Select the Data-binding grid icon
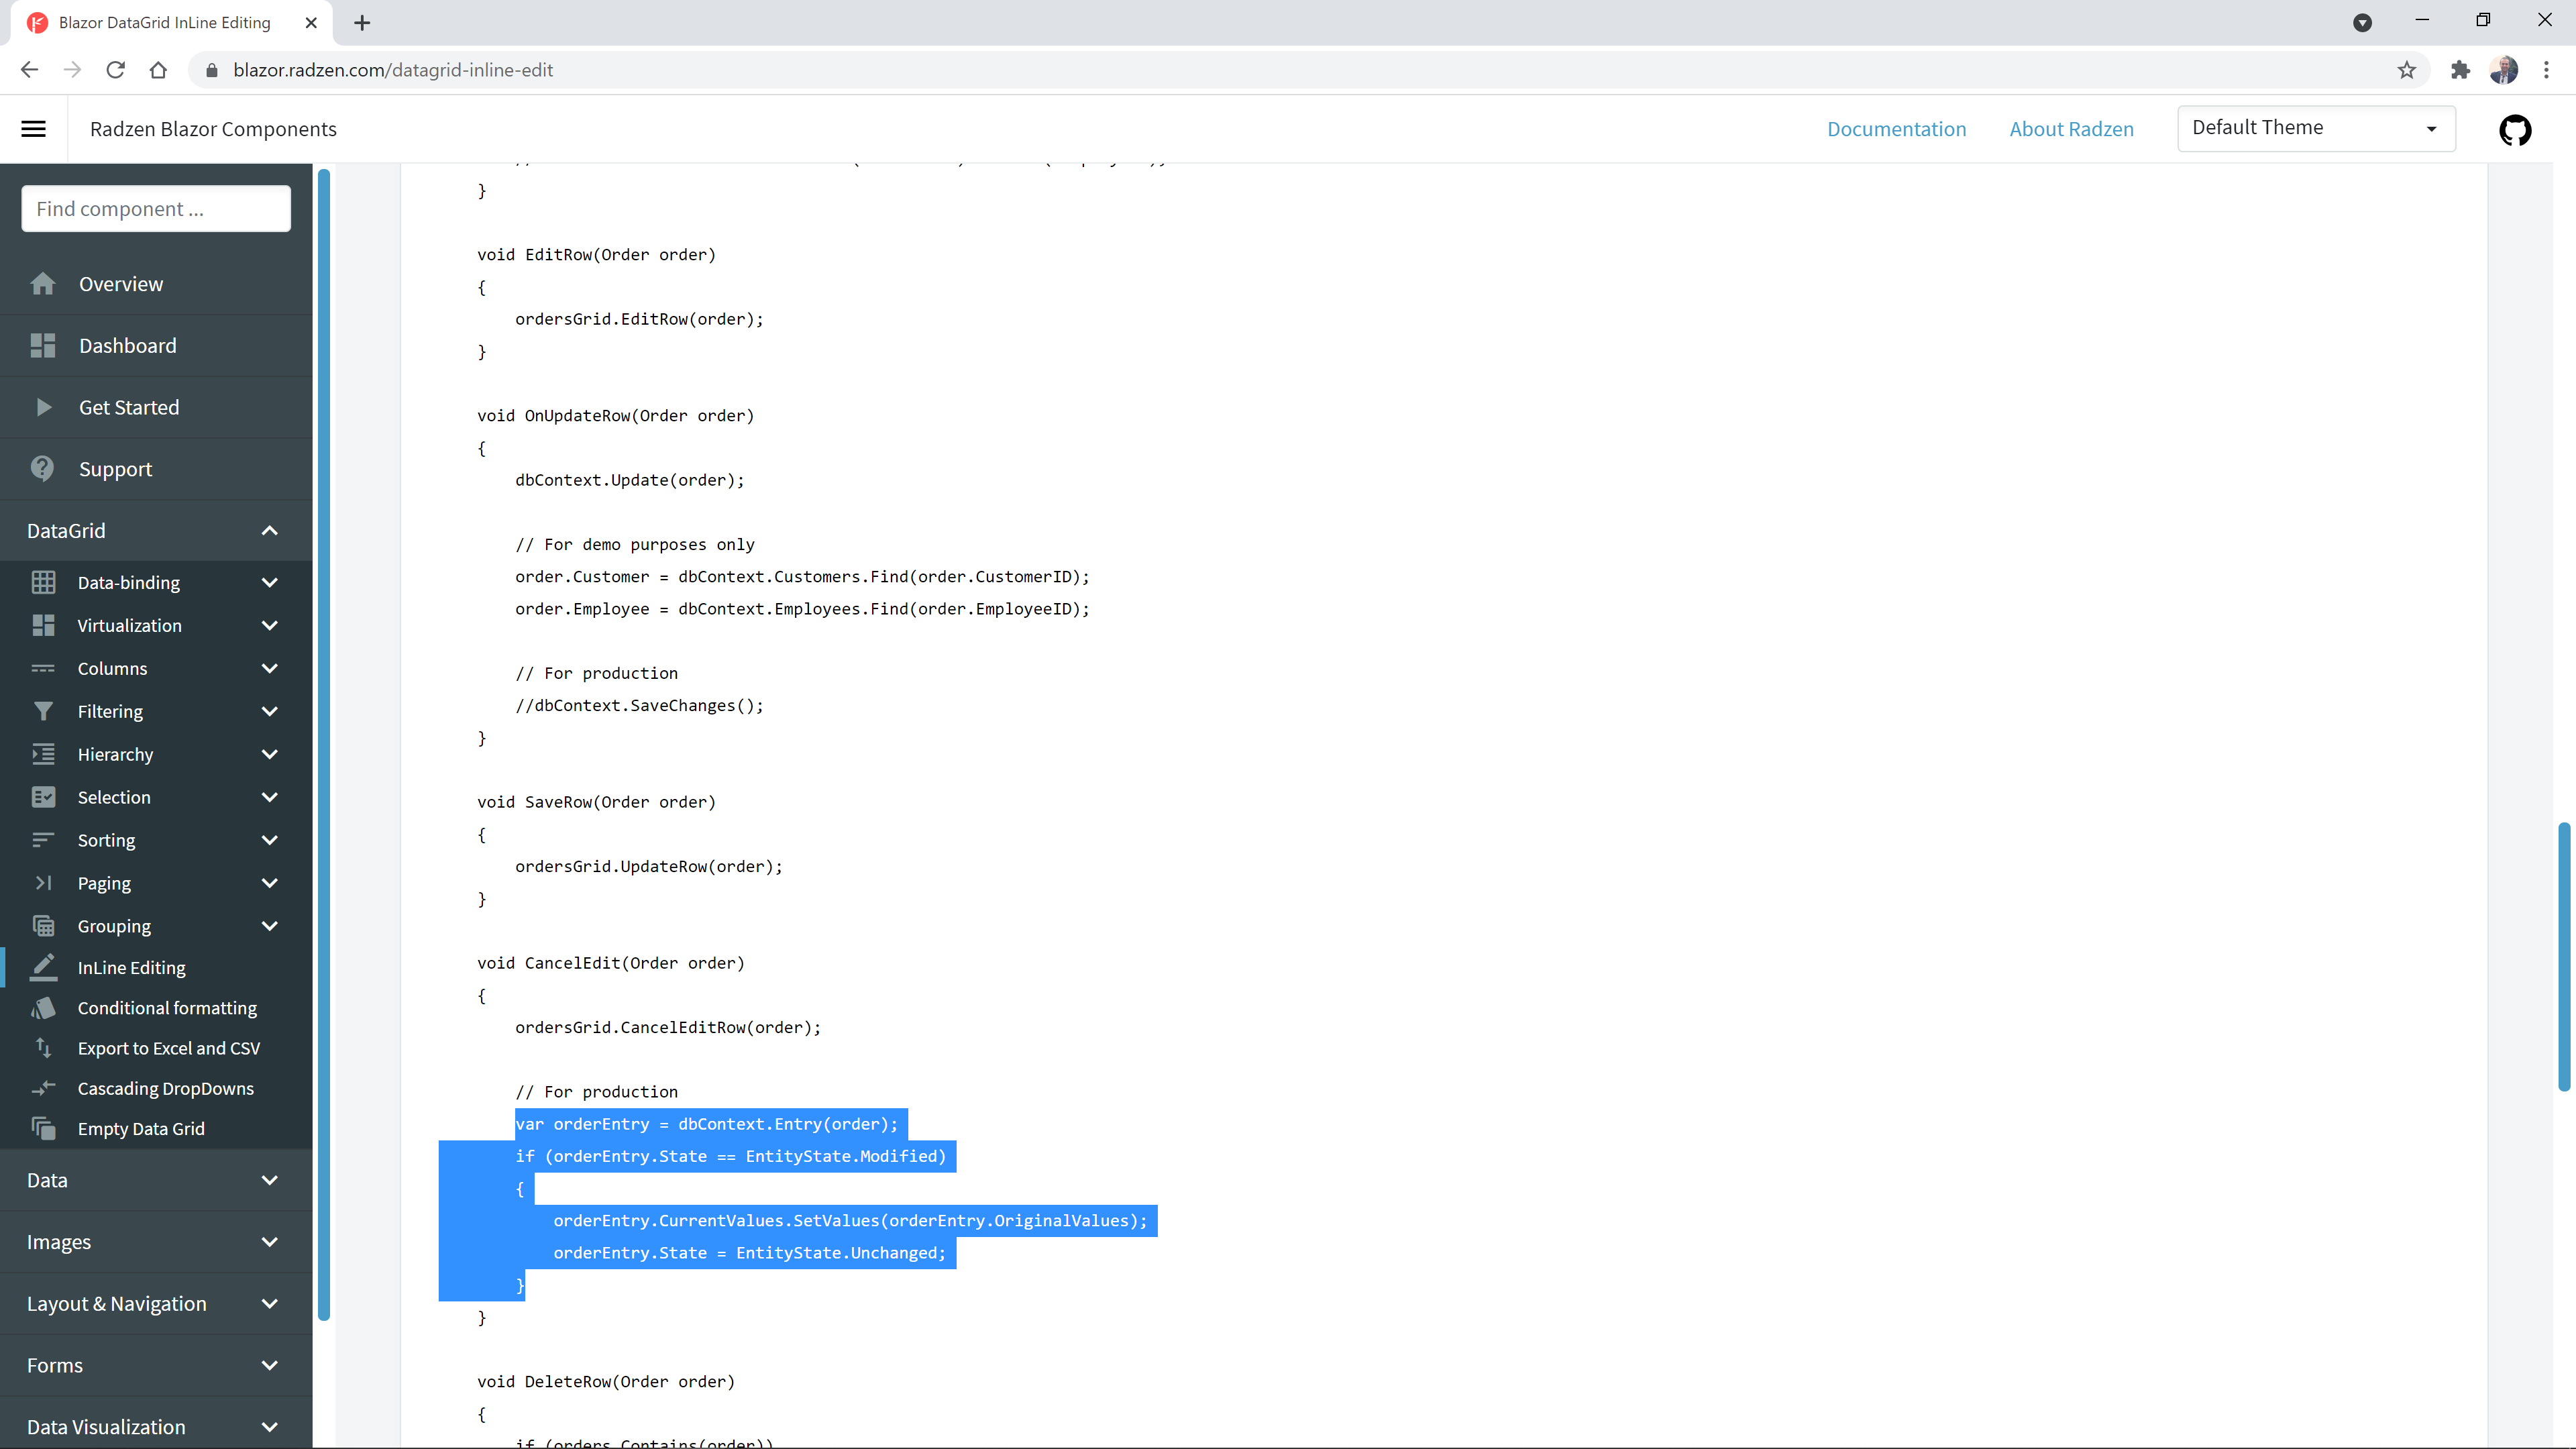 click(x=44, y=582)
